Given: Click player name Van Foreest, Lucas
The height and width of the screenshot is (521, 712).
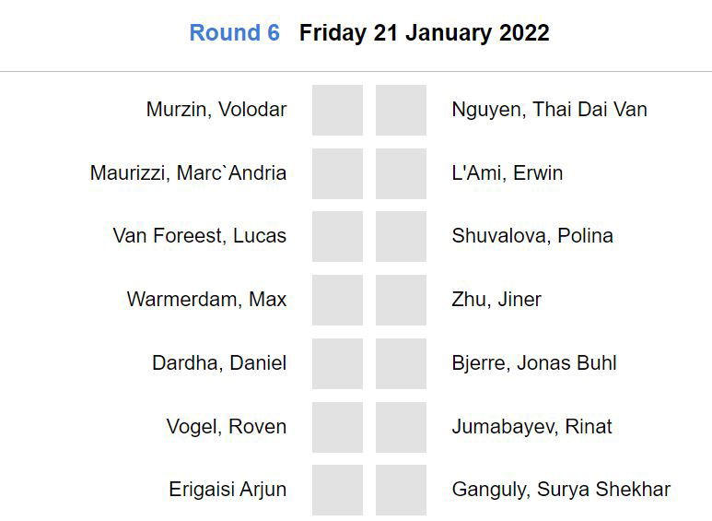Looking at the screenshot, I should (x=200, y=236).
